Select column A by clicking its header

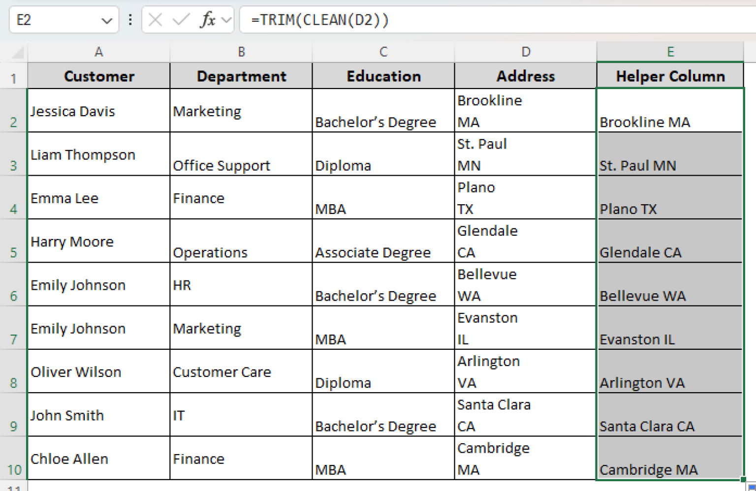tap(98, 52)
